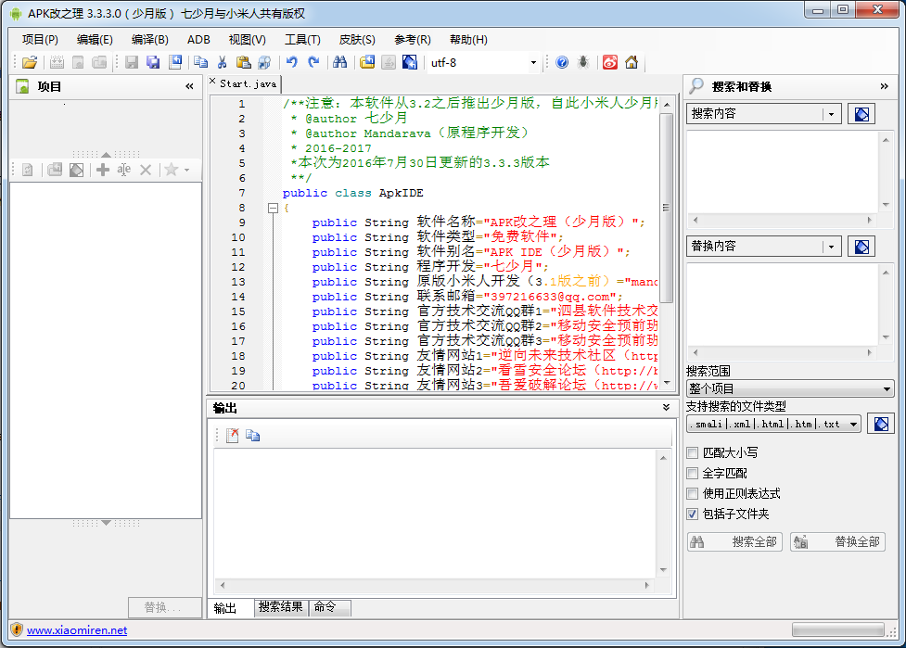Click the progress bar in the status bar
This screenshot has height=648, width=906.
coord(837,629)
